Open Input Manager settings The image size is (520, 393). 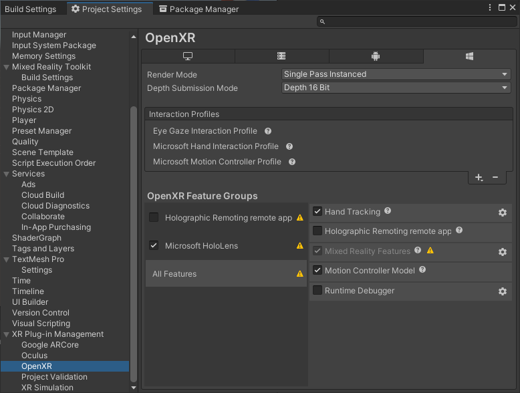(x=39, y=35)
